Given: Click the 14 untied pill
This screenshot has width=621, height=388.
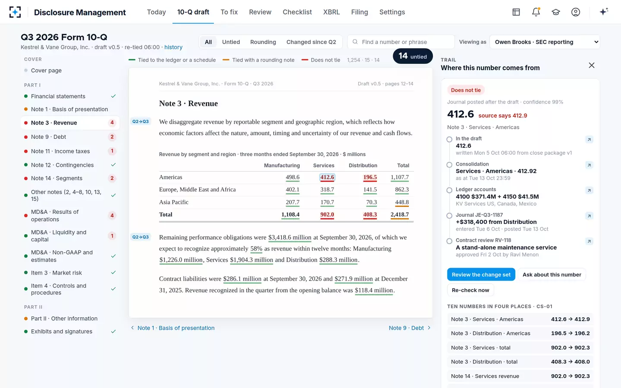Looking at the screenshot, I should [413, 56].
